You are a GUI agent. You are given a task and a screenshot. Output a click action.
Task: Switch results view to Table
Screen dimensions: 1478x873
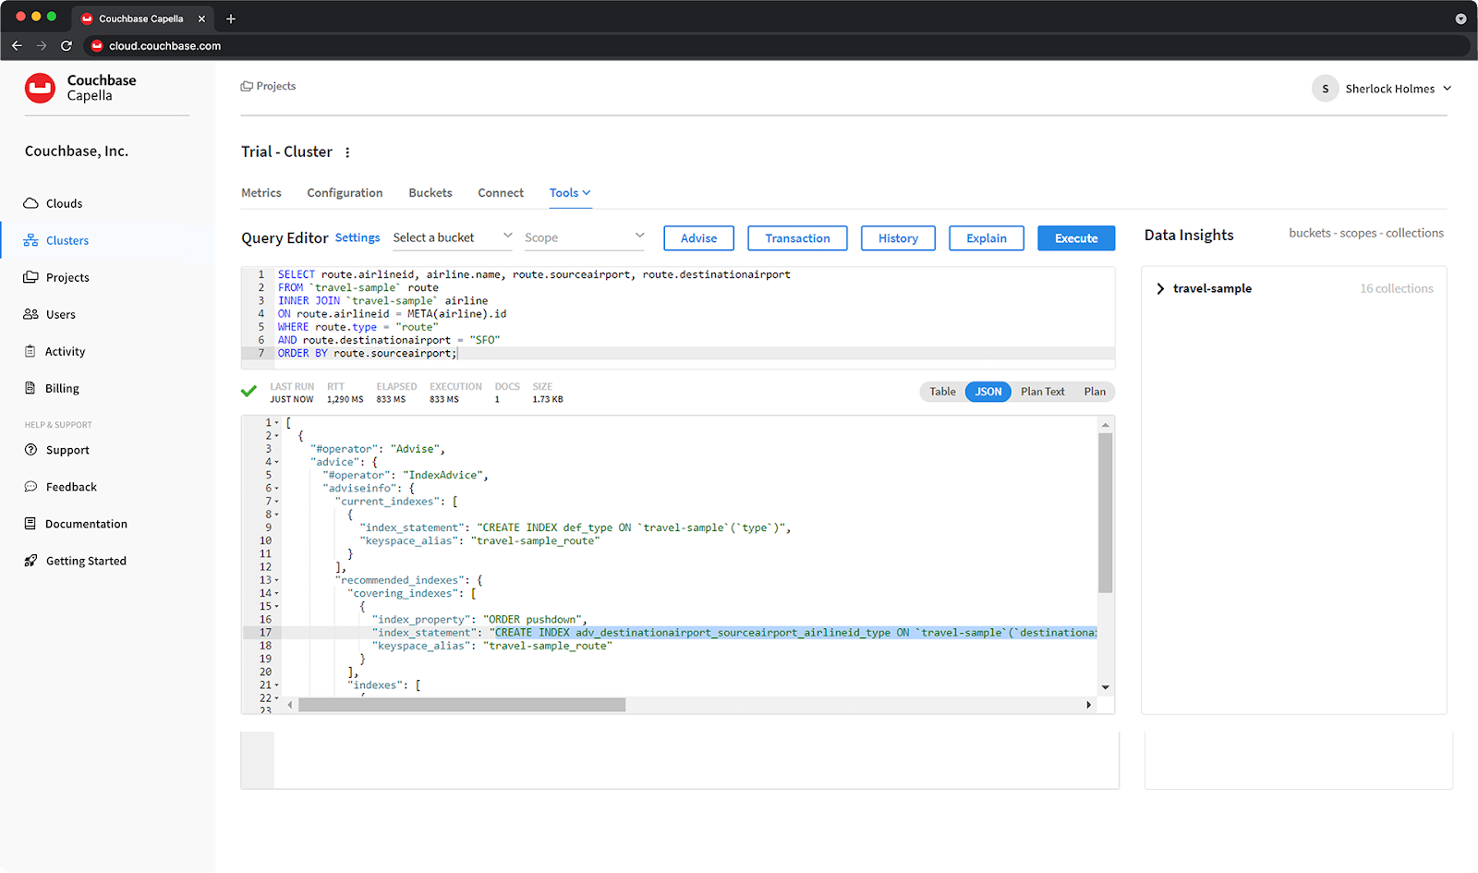[x=942, y=391]
